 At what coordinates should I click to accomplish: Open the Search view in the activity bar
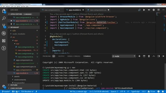pos(4,18)
